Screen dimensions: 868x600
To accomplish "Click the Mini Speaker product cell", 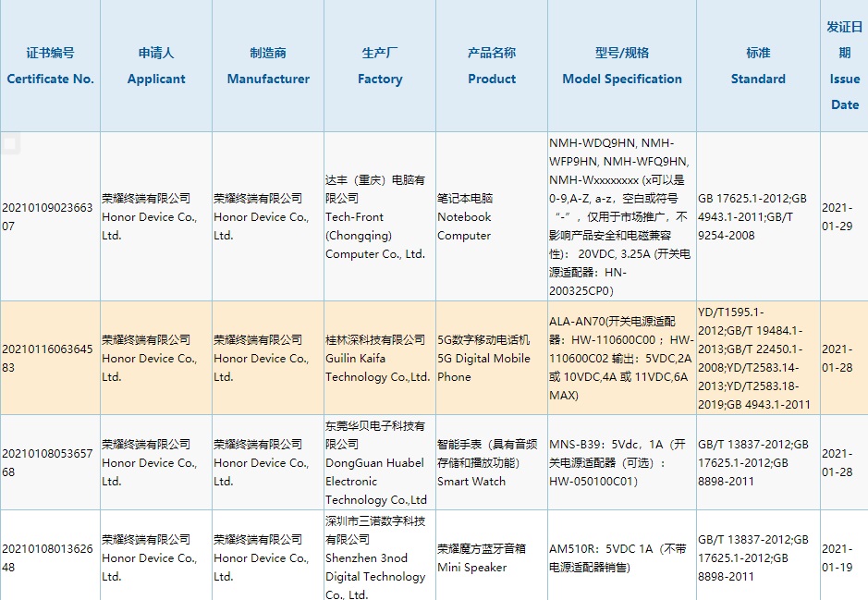I will tap(474, 557).
